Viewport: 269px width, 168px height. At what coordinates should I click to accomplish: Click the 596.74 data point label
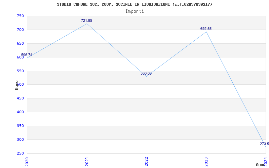(x=27, y=55)
